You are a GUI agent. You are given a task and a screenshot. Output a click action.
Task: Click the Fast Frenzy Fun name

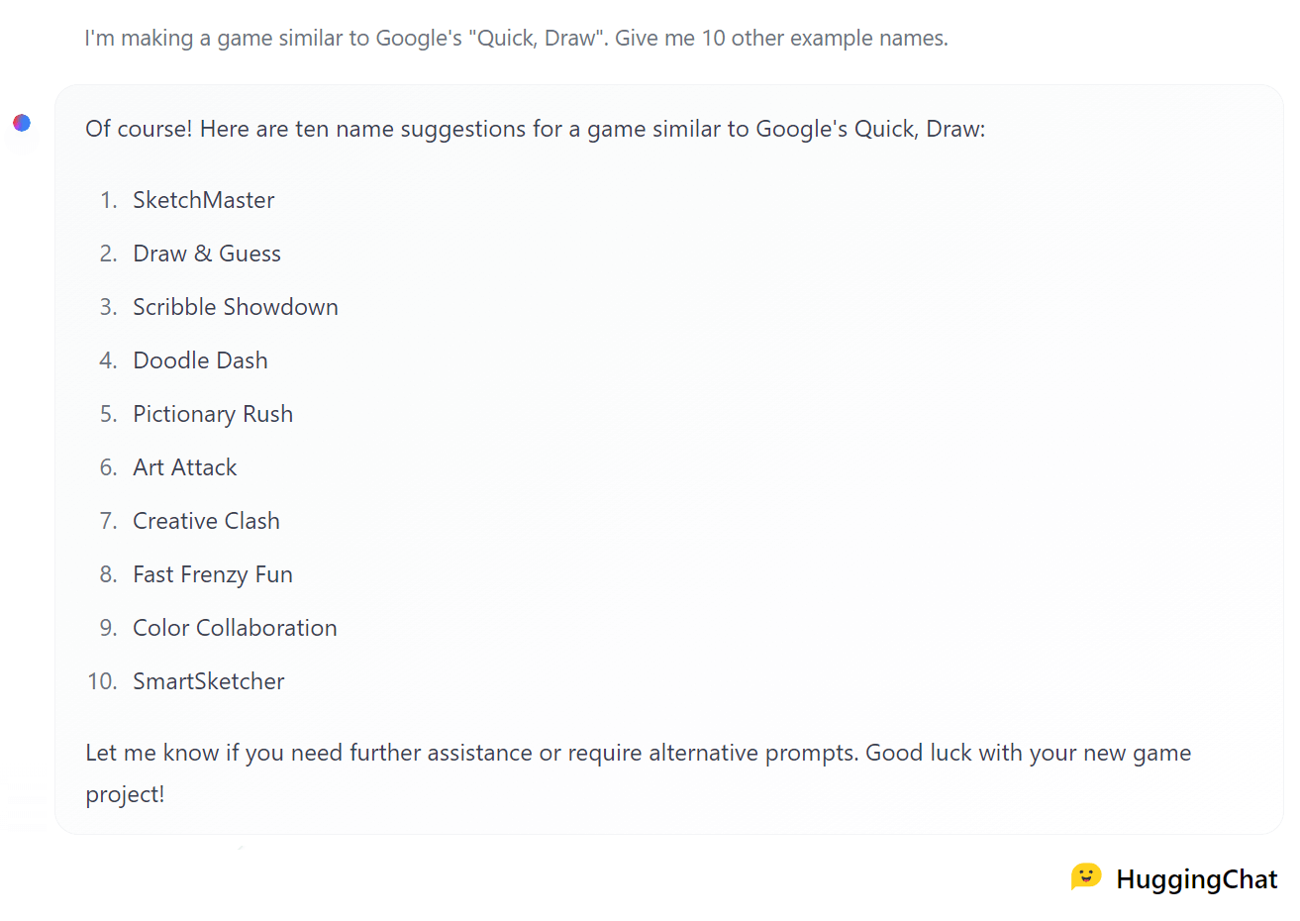(x=213, y=574)
